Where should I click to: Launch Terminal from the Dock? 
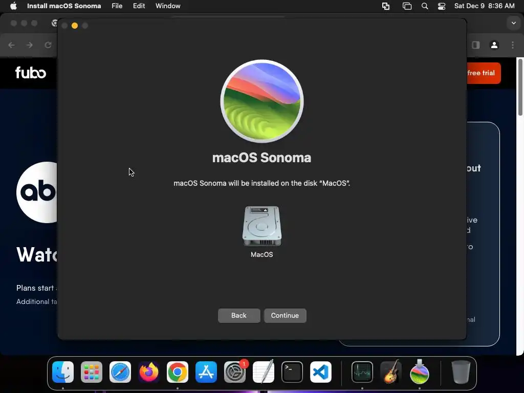(292, 372)
